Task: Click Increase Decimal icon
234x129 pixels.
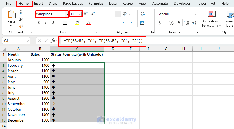Action: click(187, 23)
